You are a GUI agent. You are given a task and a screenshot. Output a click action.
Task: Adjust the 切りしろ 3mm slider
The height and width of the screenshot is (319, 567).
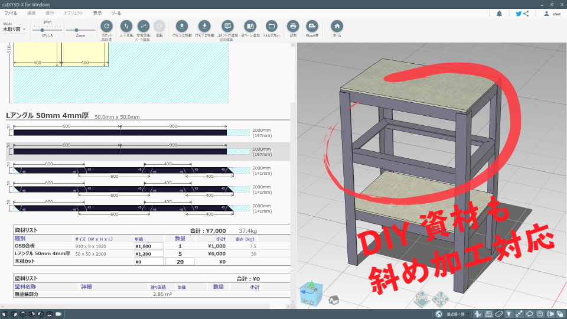[43, 30]
